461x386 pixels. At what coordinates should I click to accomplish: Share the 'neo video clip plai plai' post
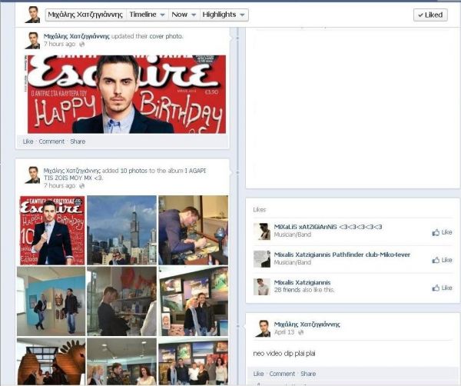click(x=308, y=374)
